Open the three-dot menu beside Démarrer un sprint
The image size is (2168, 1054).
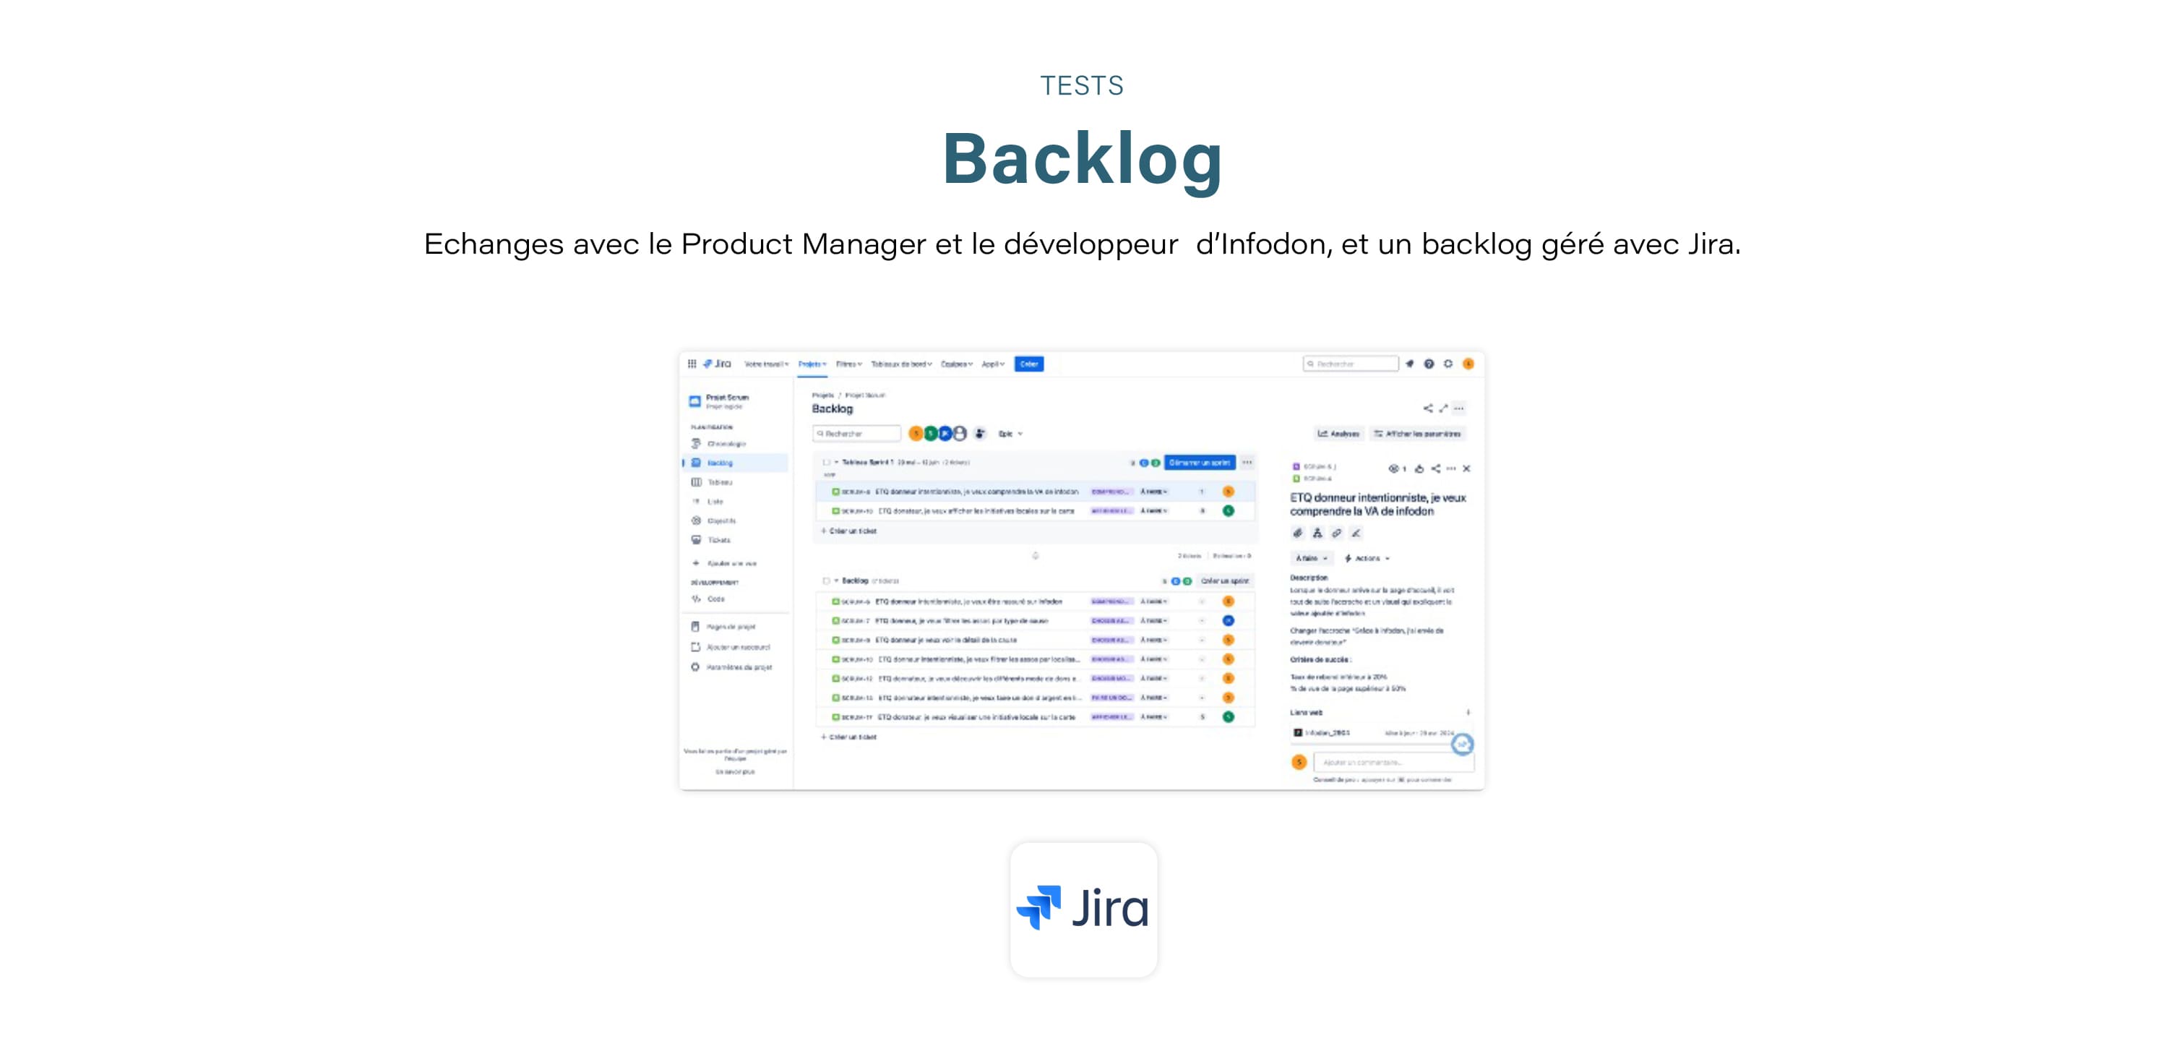pyautogui.click(x=1247, y=462)
